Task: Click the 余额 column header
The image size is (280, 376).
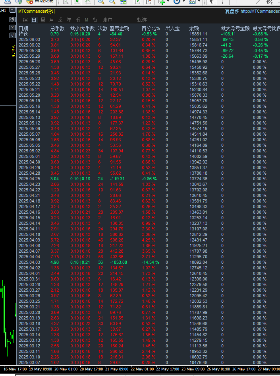Action: point(194,28)
